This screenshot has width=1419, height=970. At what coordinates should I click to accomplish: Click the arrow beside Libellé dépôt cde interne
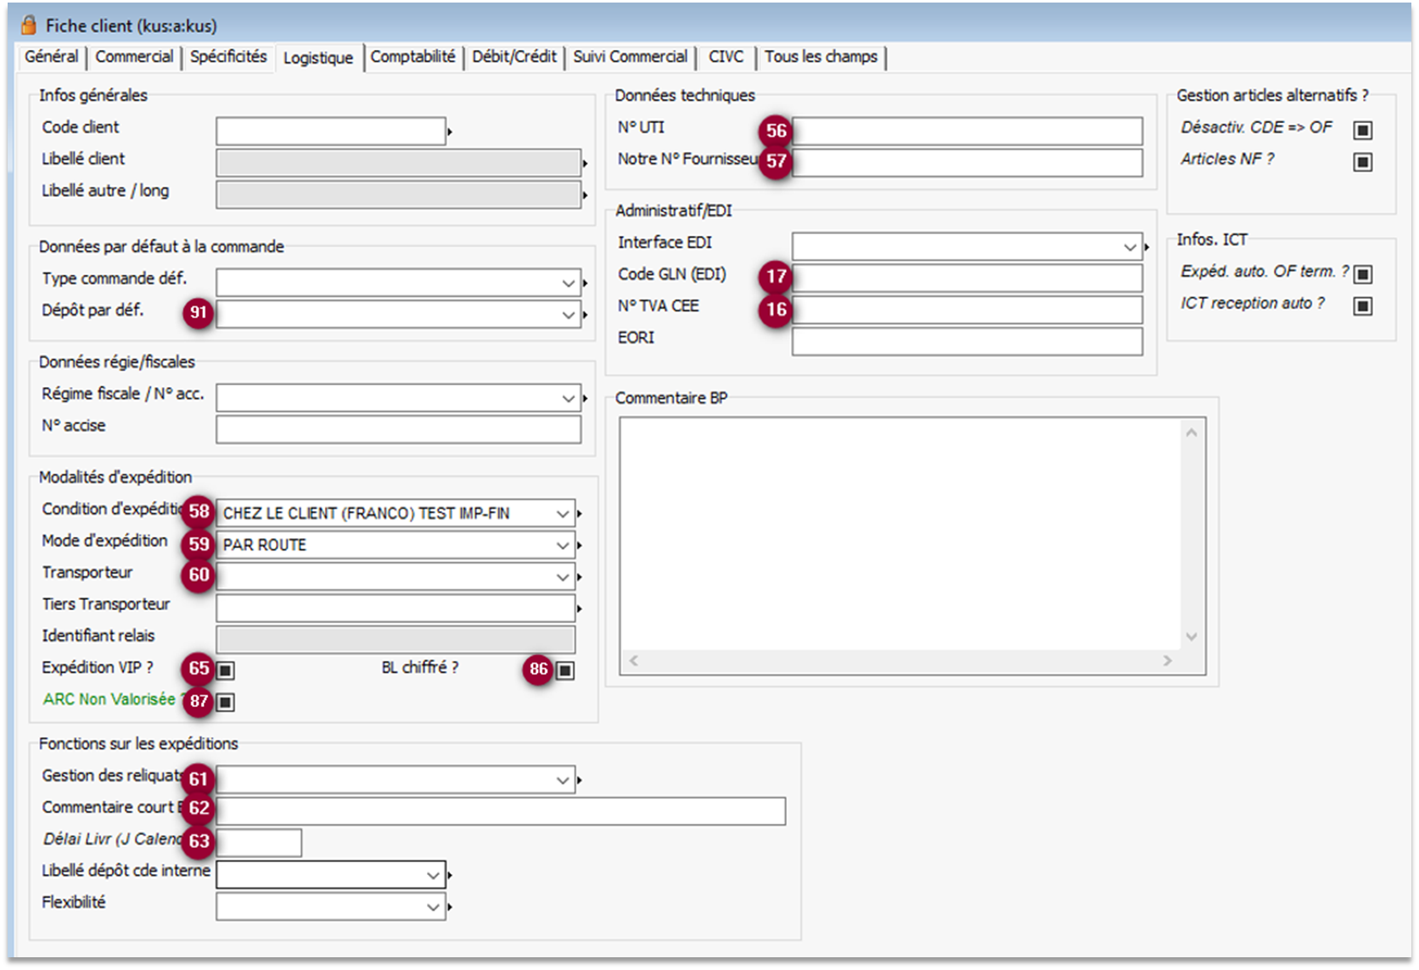(x=450, y=875)
